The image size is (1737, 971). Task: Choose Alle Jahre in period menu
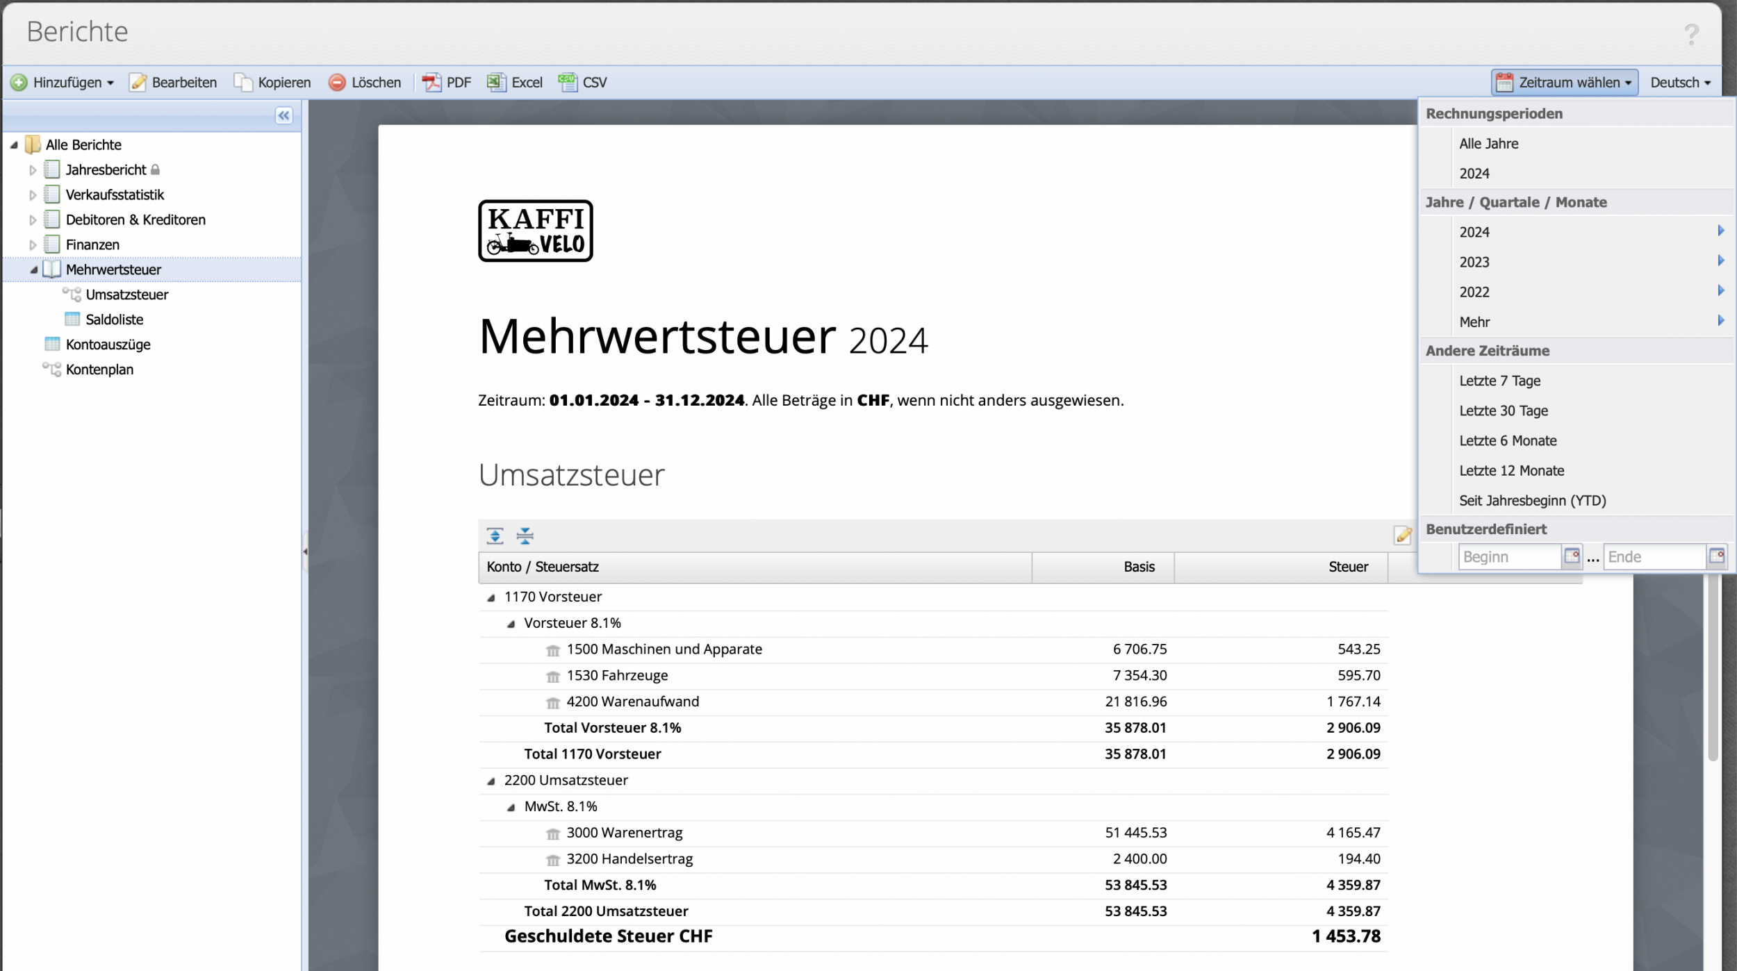pyautogui.click(x=1488, y=144)
